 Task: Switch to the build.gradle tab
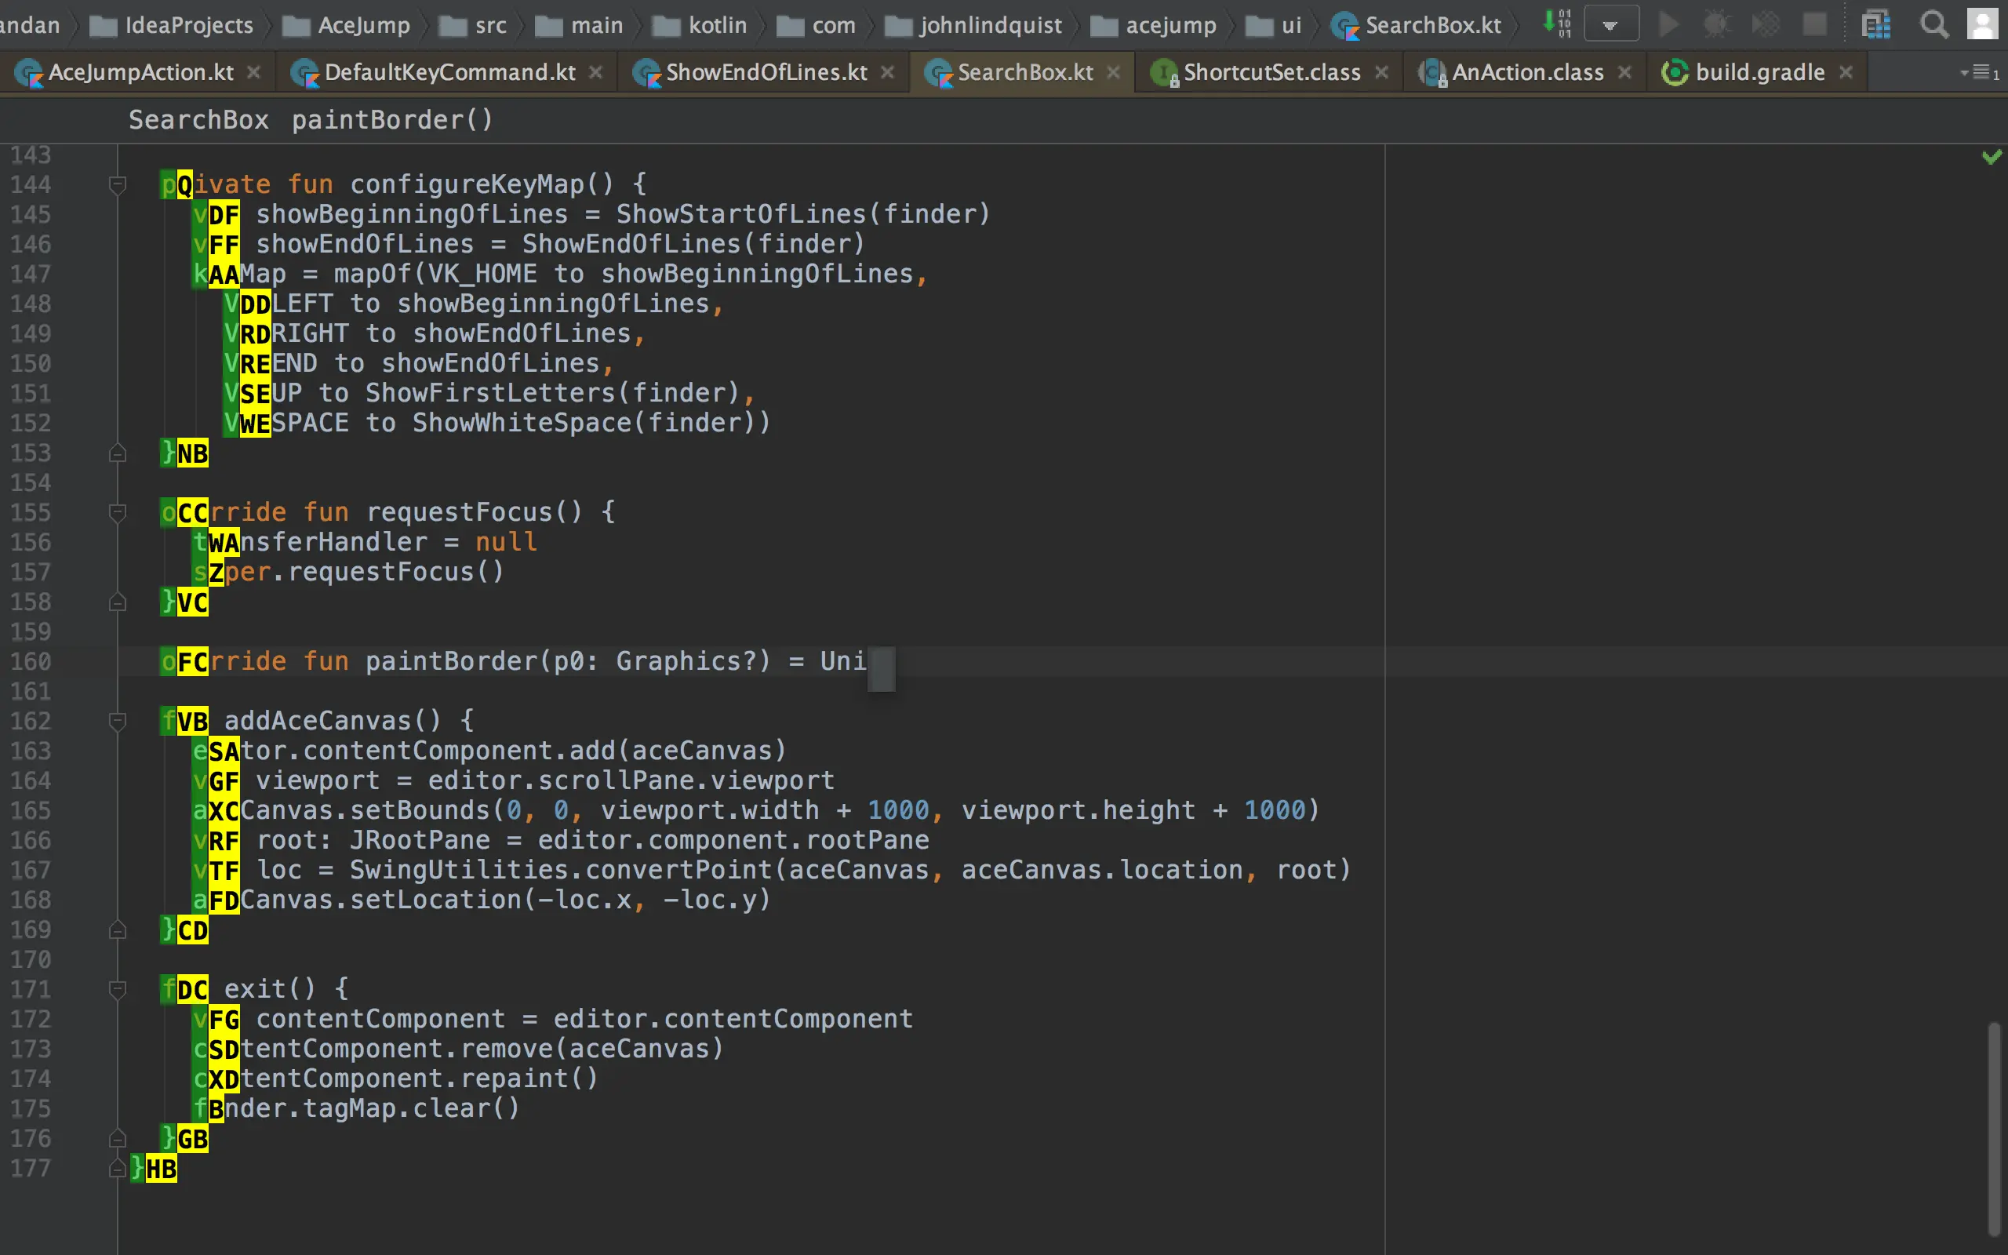pyautogui.click(x=1759, y=73)
